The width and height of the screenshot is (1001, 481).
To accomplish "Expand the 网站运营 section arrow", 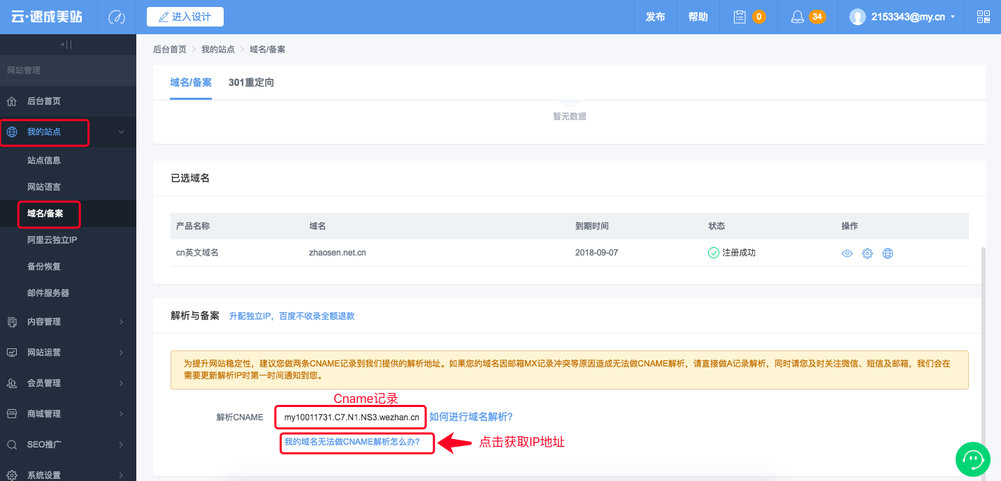I will (x=122, y=353).
